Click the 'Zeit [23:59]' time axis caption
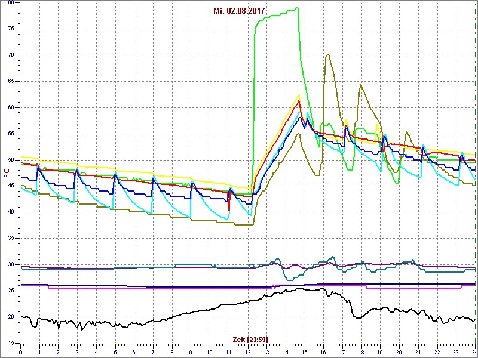The height and width of the screenshot is (358, 478). (x=250, y=339)
